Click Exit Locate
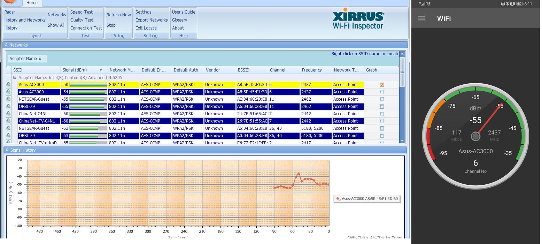Screen dimensions: 542x244 [x=146, y=28]
